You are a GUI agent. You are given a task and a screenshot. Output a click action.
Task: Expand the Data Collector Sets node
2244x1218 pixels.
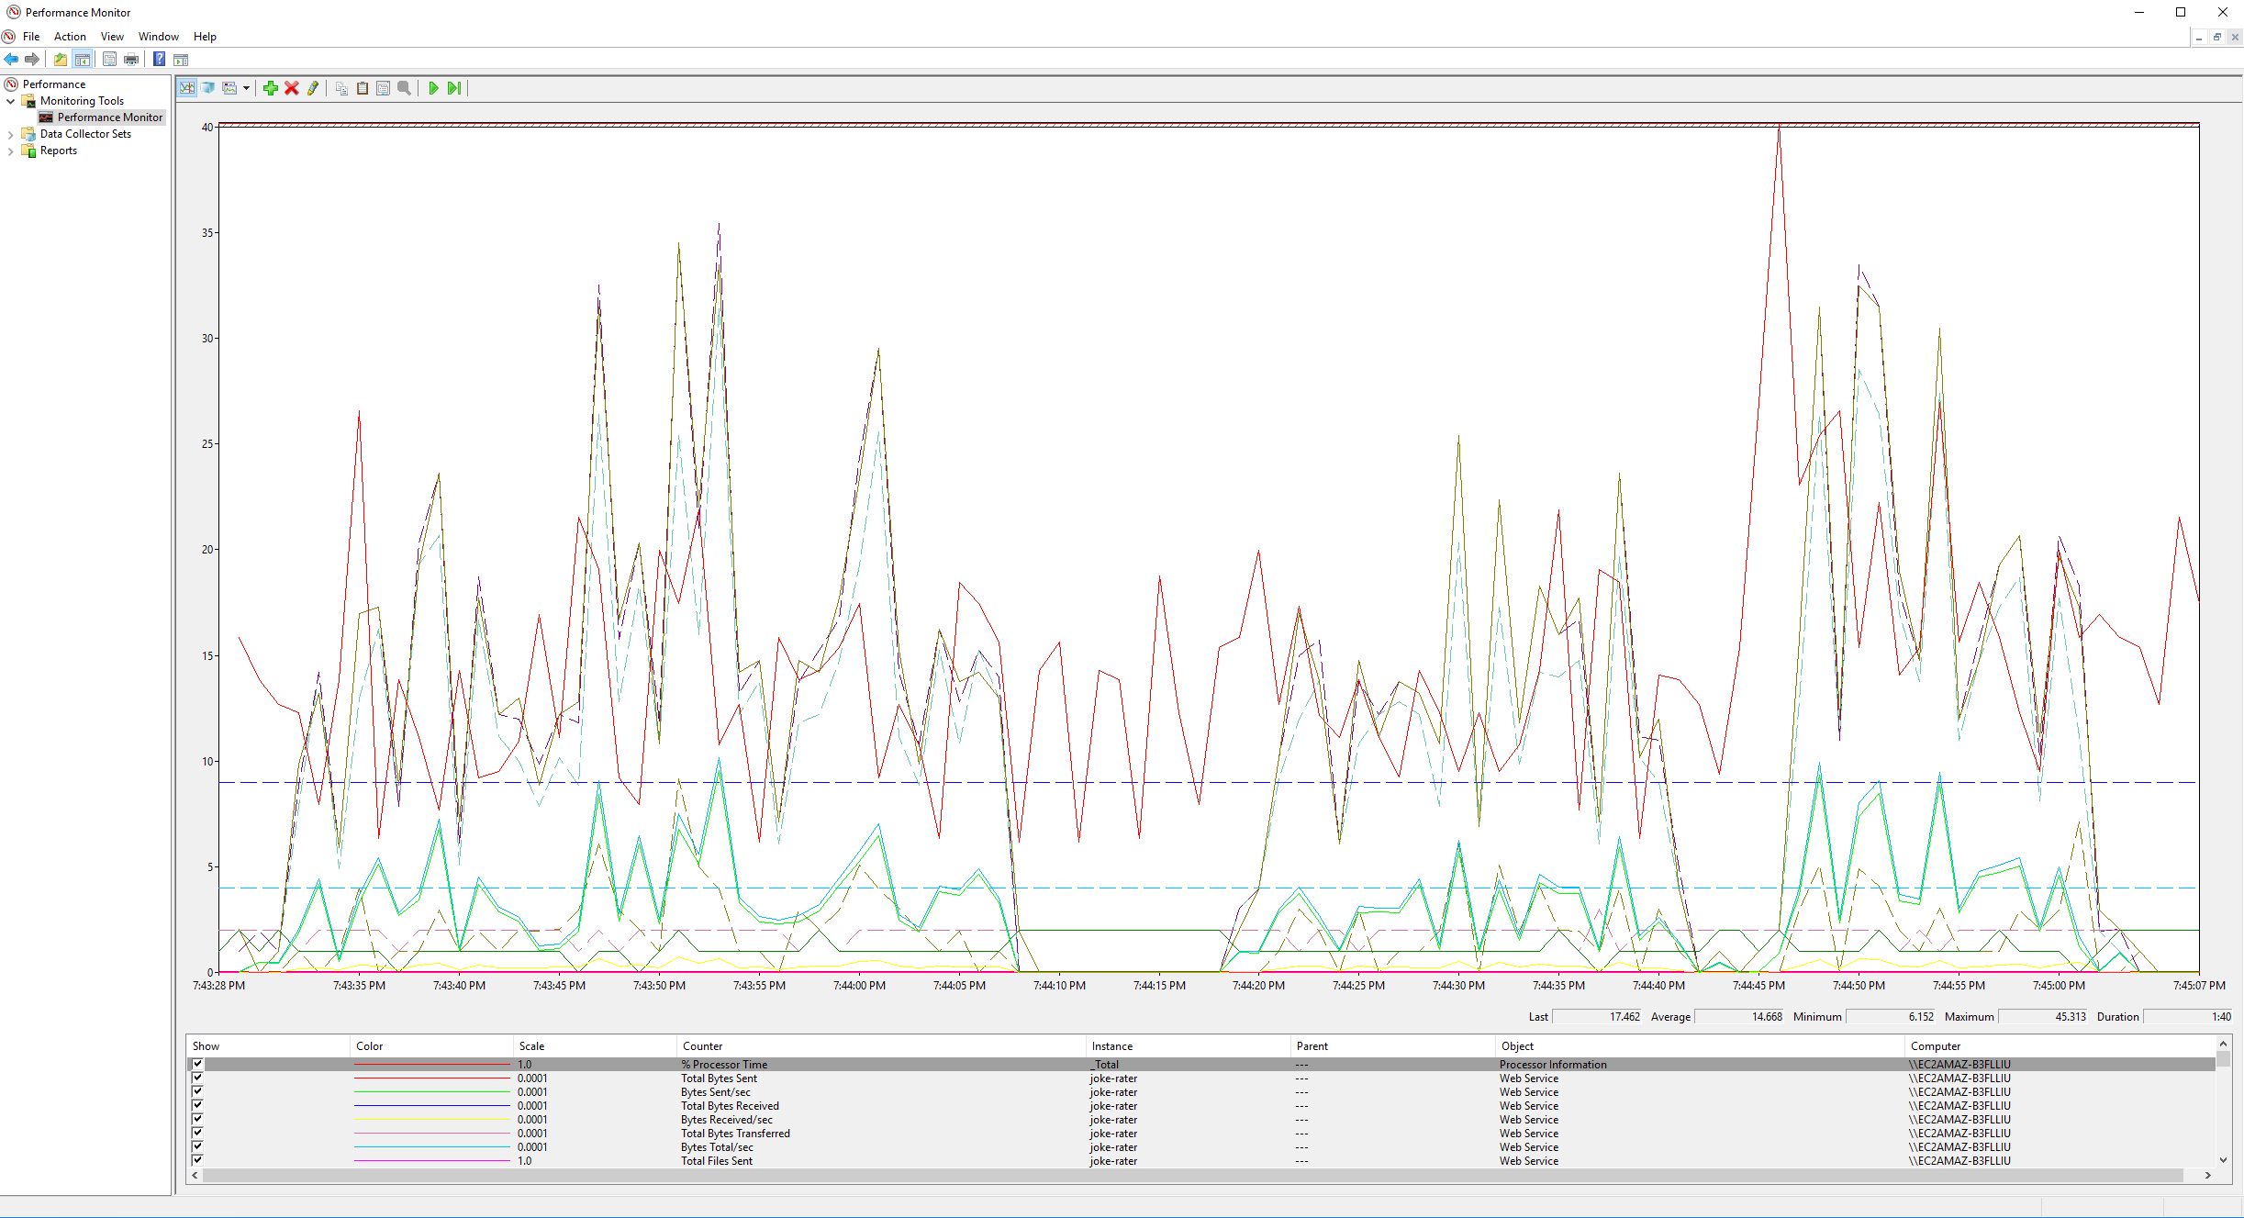coord(10,133)
